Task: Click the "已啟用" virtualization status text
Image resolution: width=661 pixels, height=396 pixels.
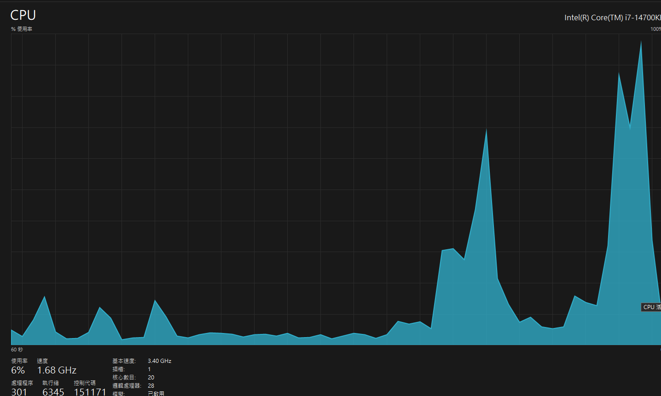Action: point(156,394)
